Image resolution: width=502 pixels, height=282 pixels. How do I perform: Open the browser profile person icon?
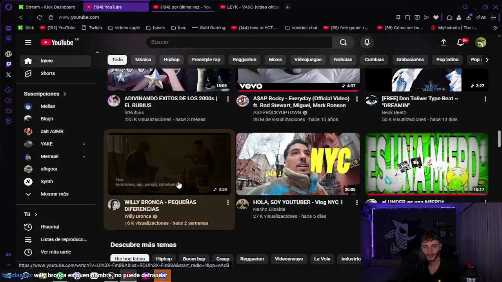click(459, 17)
